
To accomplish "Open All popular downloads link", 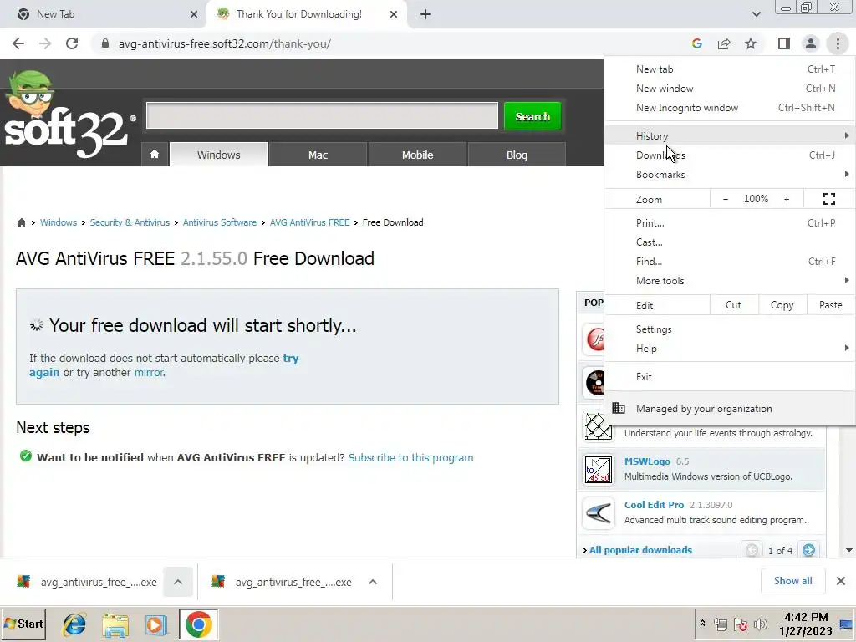I will [640, 550].
